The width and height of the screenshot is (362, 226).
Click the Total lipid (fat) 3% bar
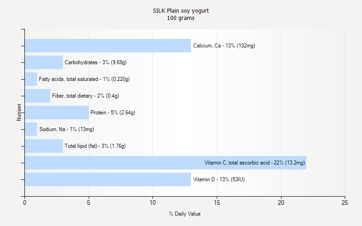pos(44,146)
